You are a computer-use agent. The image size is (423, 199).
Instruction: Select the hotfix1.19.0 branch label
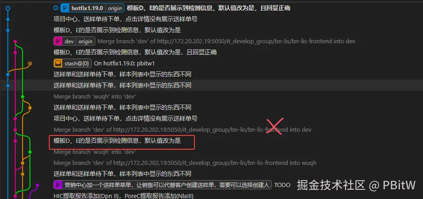[87, 8]
